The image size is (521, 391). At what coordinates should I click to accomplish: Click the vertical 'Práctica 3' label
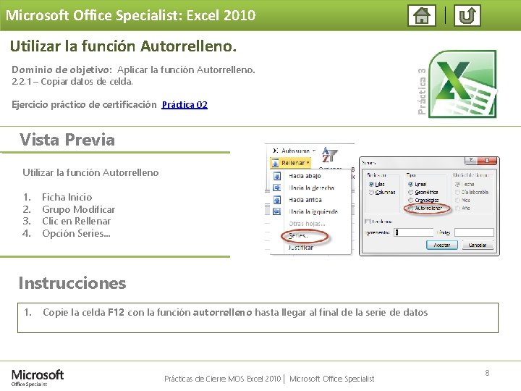tap(422, 91)
